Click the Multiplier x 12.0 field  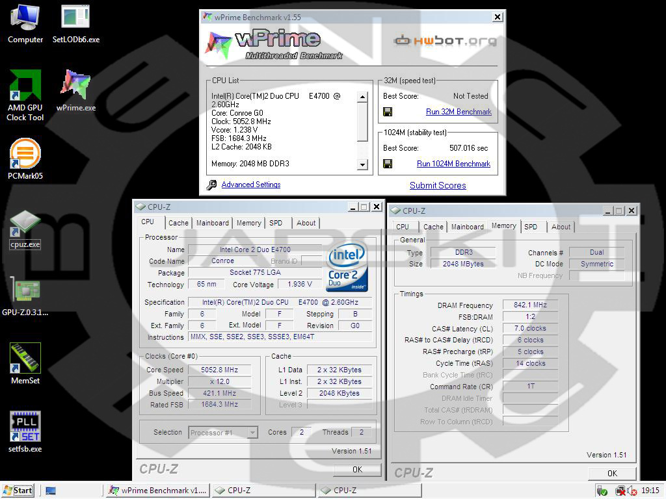pos(220,381)
